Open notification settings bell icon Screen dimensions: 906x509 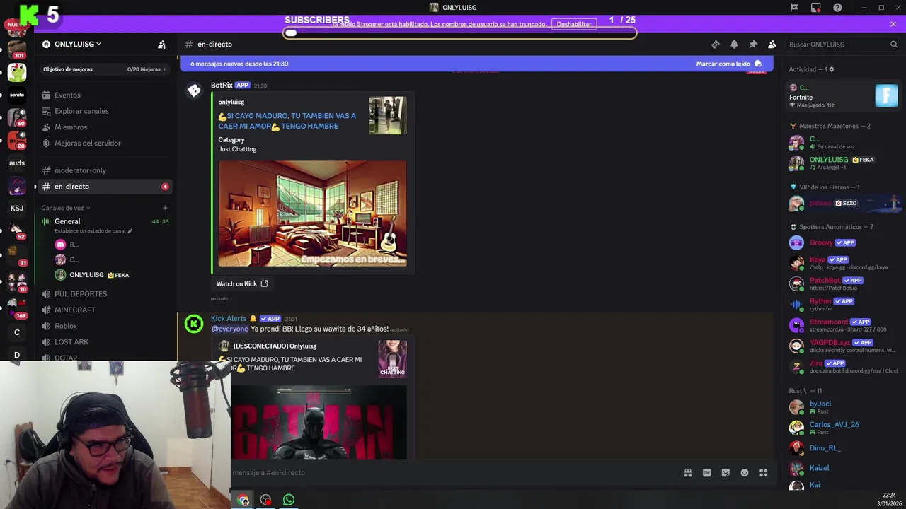point(734,44)
